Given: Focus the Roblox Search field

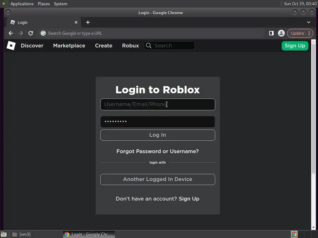Looking at the screenshot, I should [x=169, y=46].
